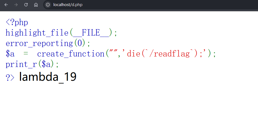The image size is (258, 124).
Task: Click the '<?php' opening tag line
Action: pyautogui.click(x=17, y=23)
